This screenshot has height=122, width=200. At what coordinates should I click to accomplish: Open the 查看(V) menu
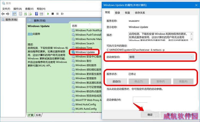click(29, 9)
